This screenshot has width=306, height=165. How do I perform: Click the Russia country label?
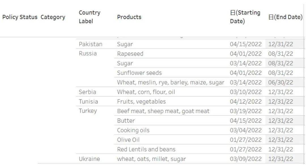(x=88, y=54)
